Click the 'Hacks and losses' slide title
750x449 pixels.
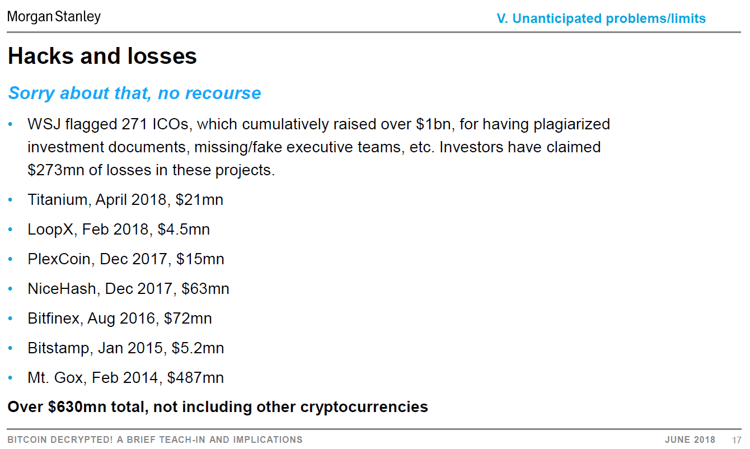click(x=102, y=56)
